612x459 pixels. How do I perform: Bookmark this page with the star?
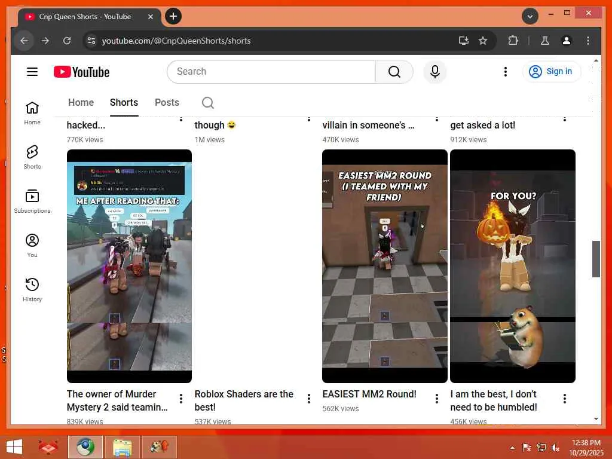483,41
